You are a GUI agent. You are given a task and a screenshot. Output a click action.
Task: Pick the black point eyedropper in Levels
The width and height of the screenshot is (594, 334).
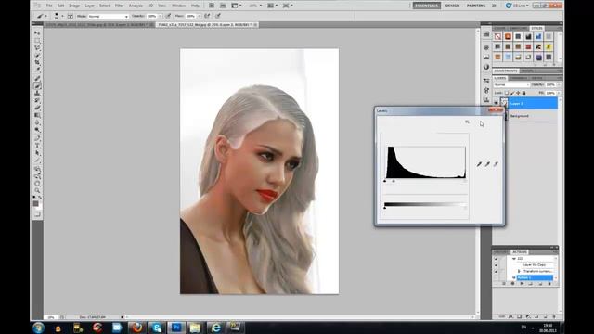point(479,164)
